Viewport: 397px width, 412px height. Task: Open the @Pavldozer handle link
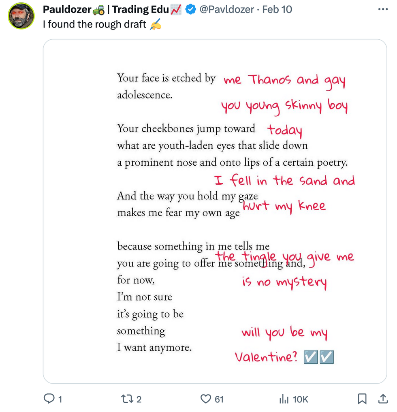click(226, 9)
